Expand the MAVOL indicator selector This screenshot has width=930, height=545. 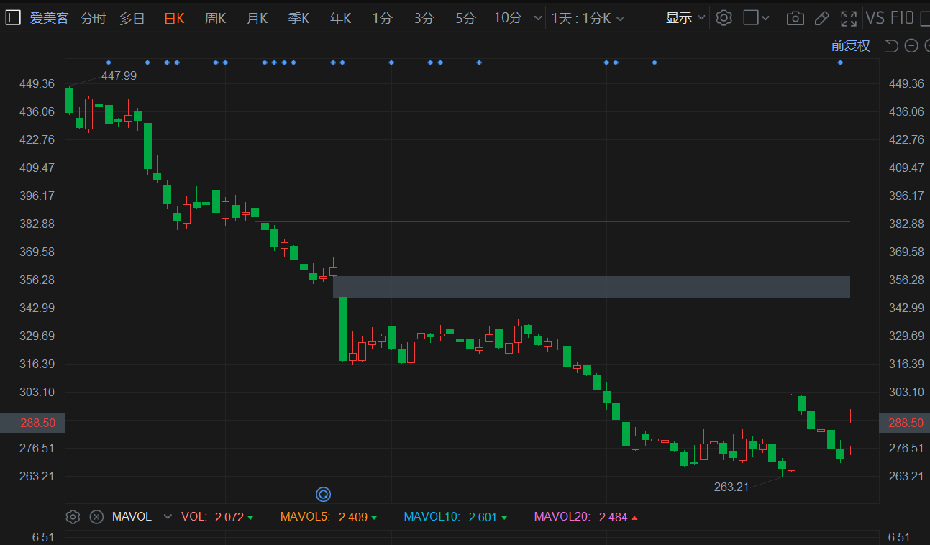(168, 516)
